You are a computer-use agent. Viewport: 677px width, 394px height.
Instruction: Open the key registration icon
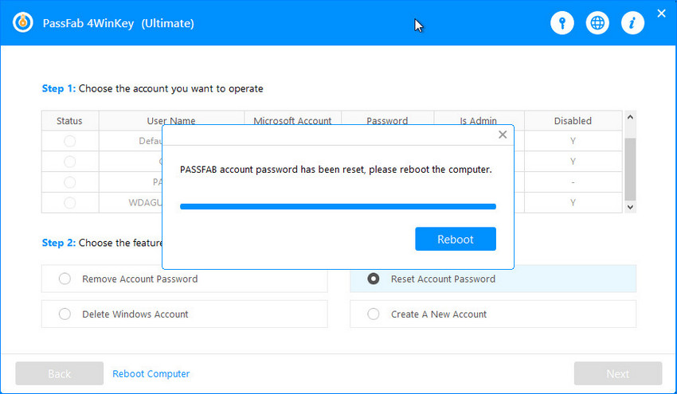coord(562,23)
